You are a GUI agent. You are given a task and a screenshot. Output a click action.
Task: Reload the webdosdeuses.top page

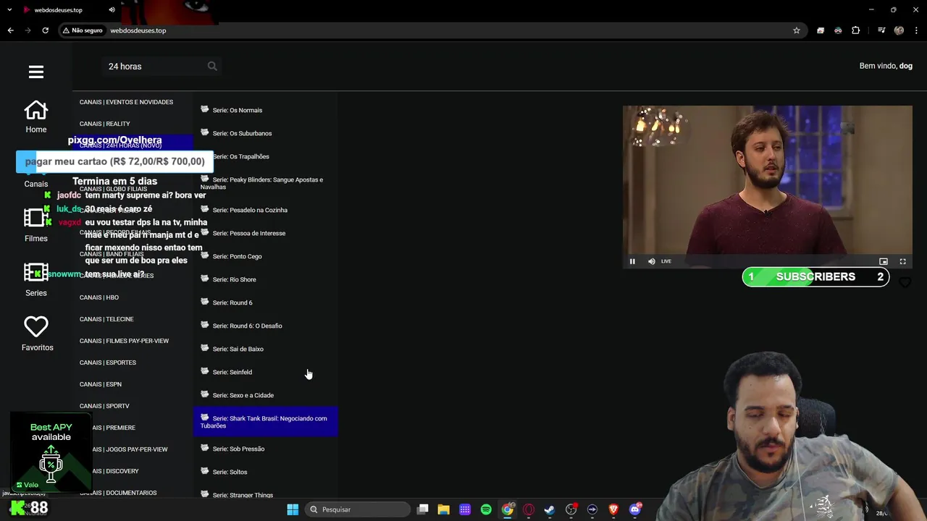pos(45,30)
